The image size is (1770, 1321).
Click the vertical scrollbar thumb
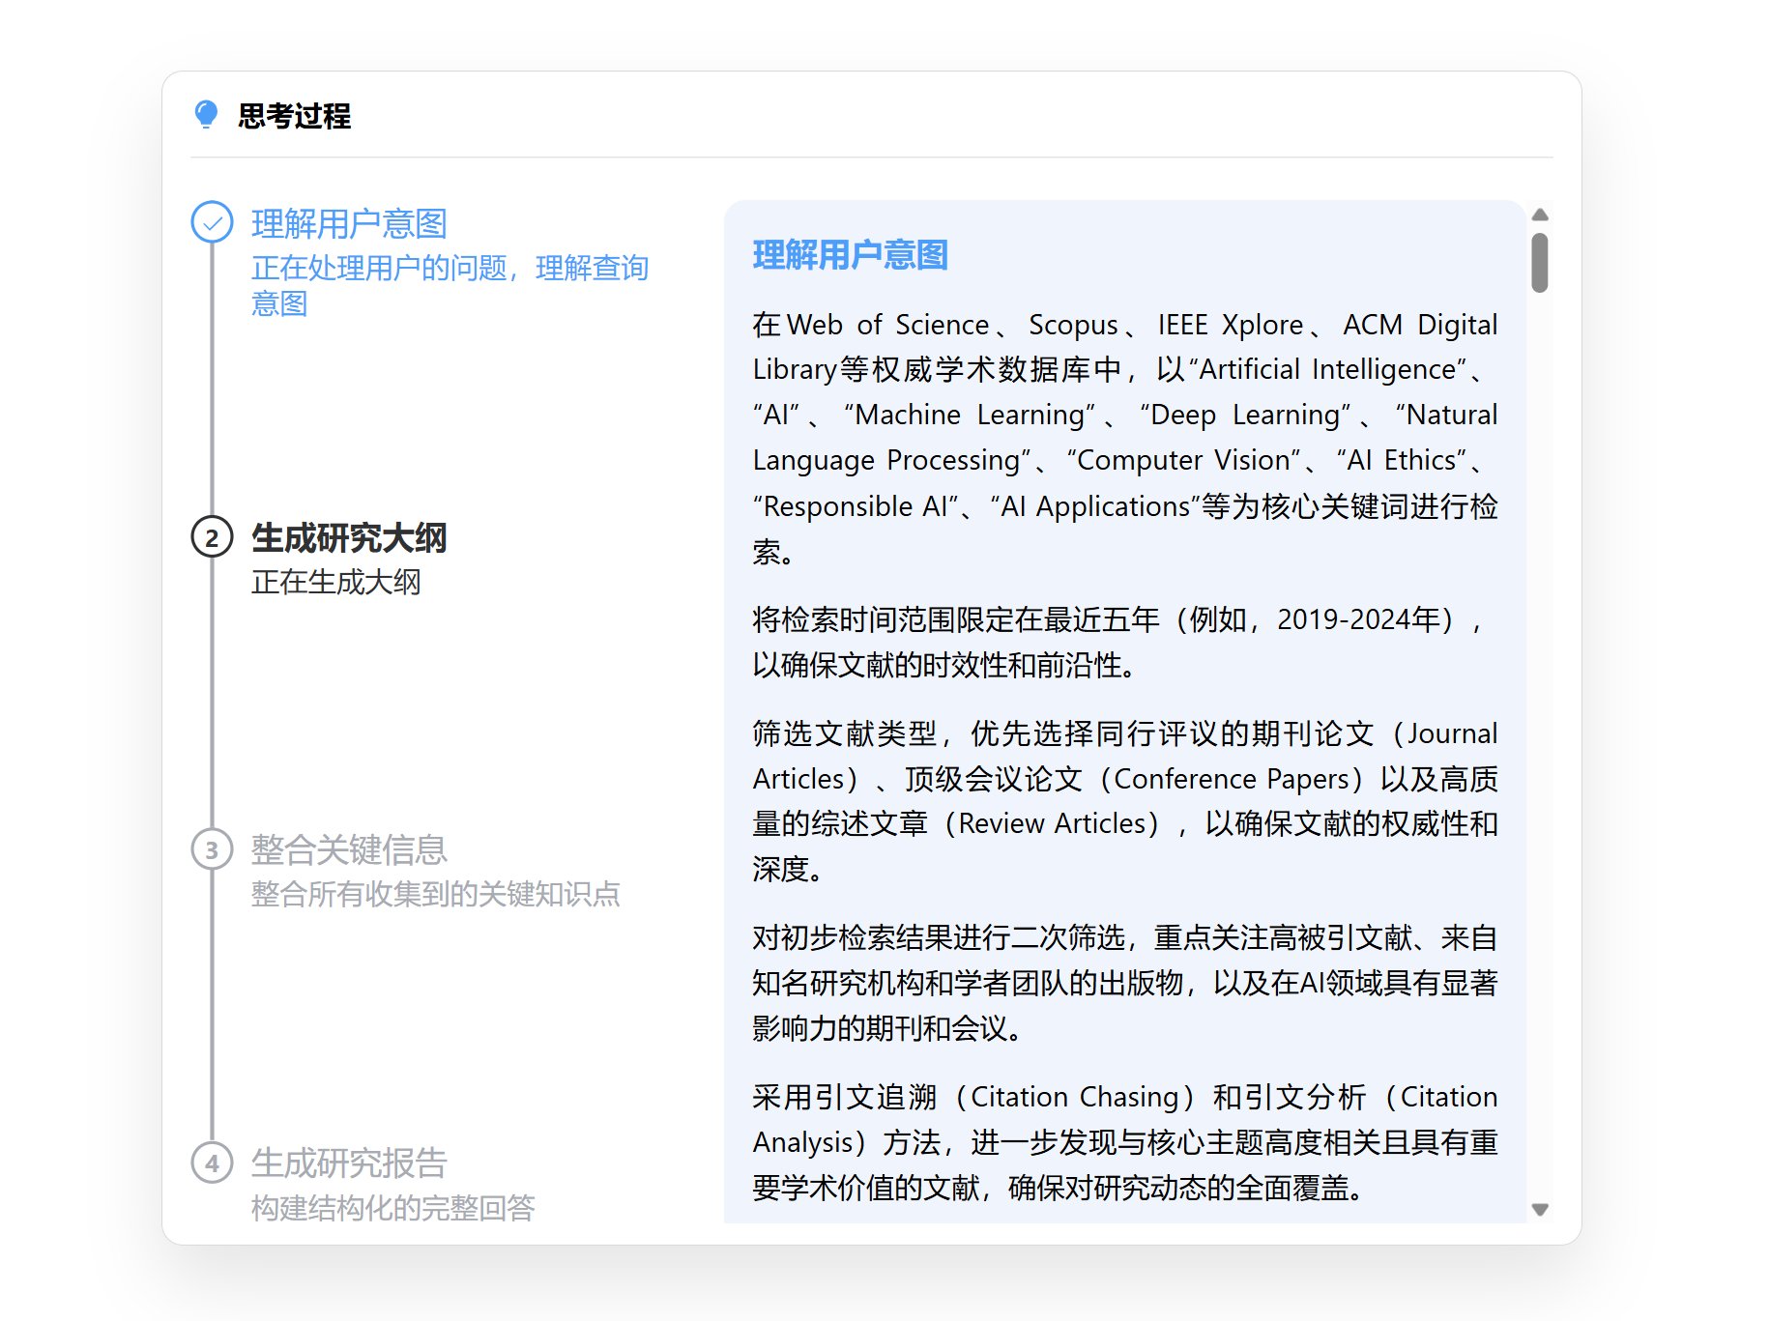pos(1540,262)
